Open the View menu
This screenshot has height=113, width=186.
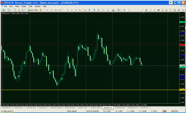click(x=11, y=6)
